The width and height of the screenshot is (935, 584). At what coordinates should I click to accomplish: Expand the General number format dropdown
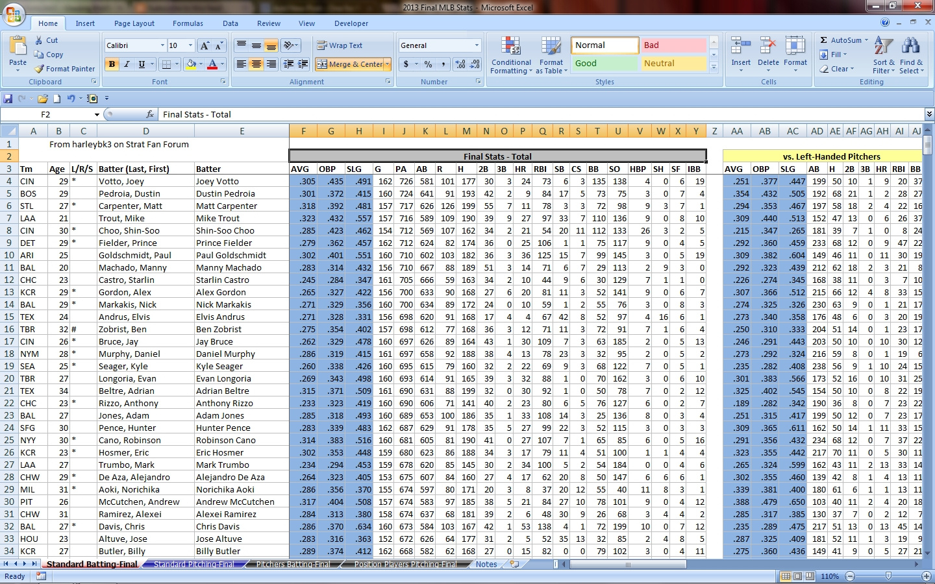click(x=477, y=45)
